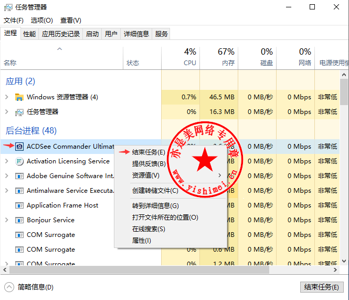The image size is (349, 300).
Task: Sort by the Memory (内存) column header
Action: 219,58
